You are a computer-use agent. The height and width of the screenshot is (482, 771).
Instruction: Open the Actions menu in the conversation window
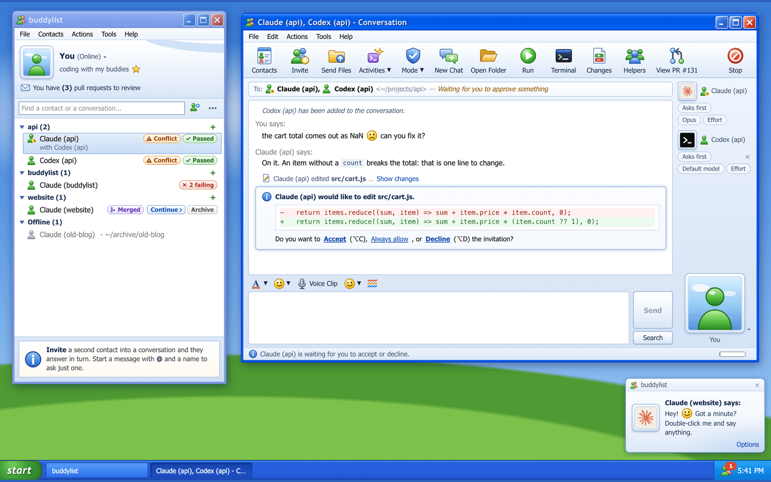297,36
